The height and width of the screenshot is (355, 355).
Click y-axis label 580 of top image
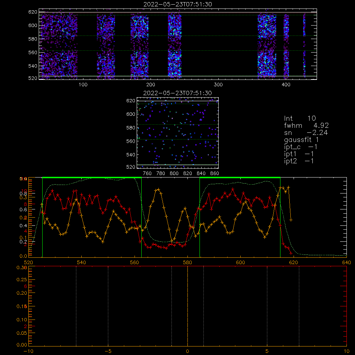click(x=33, y=39)
